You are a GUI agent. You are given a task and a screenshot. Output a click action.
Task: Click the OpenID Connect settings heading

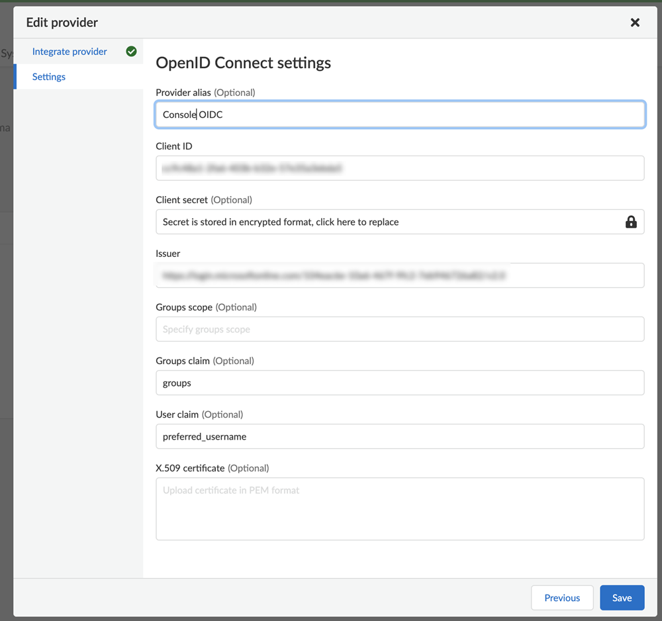coord(243,63)
